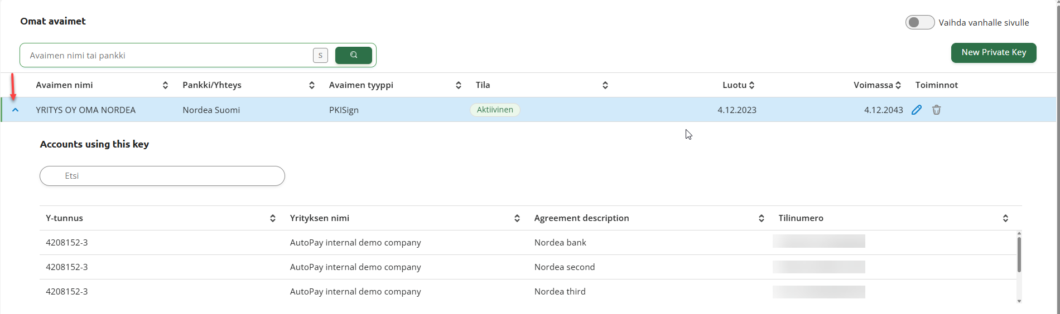Sort keys by Luotu date

point(751,85)
